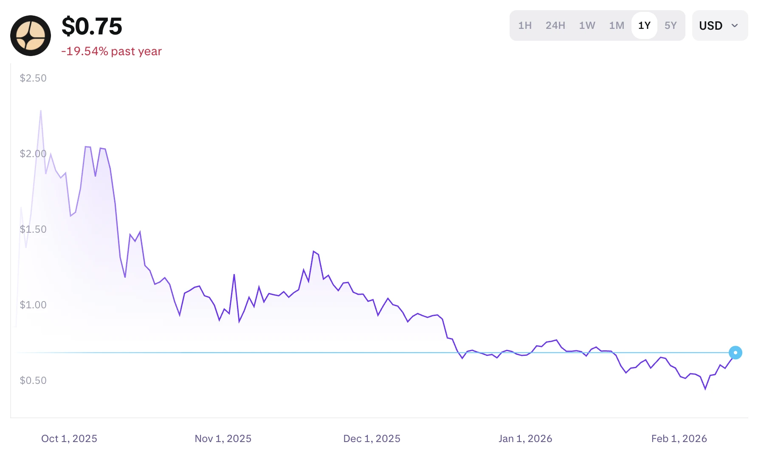Switch to the 1M range tab

click(x=616, y=25)
